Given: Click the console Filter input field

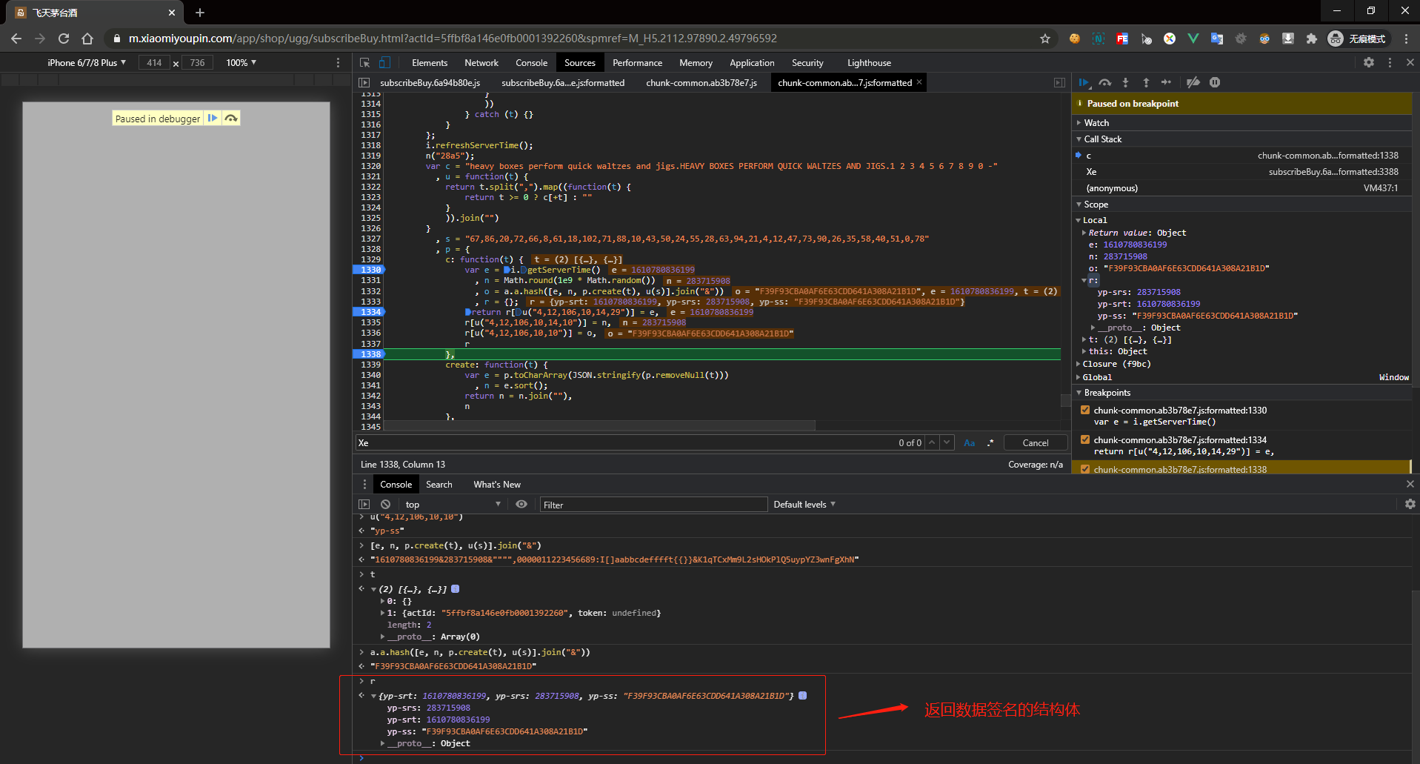Looking at the screenshot, I should 653,505.
